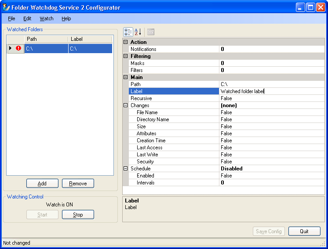The height and width of the screenshot is (249, 328).
Task: Open the Watch menu
Action: 47,18
